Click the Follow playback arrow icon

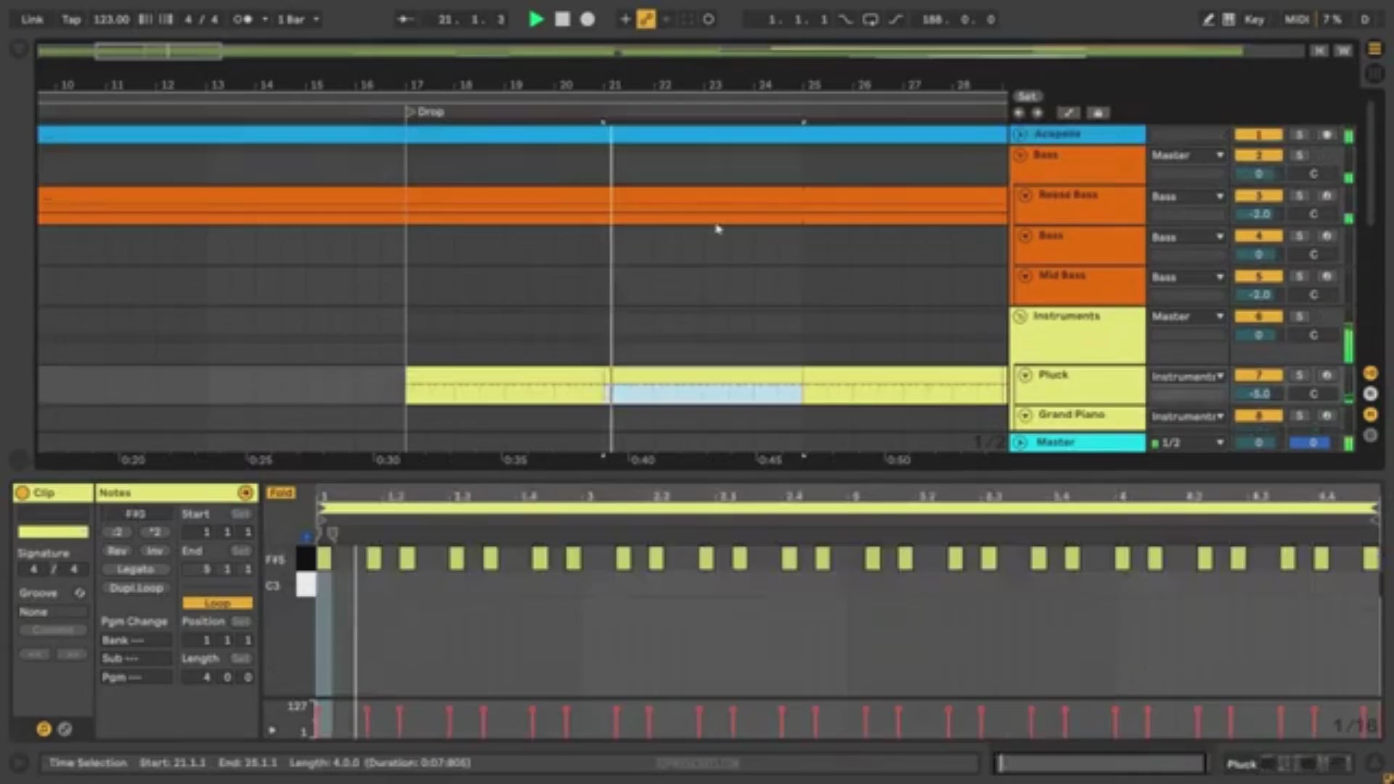[405, 20]
